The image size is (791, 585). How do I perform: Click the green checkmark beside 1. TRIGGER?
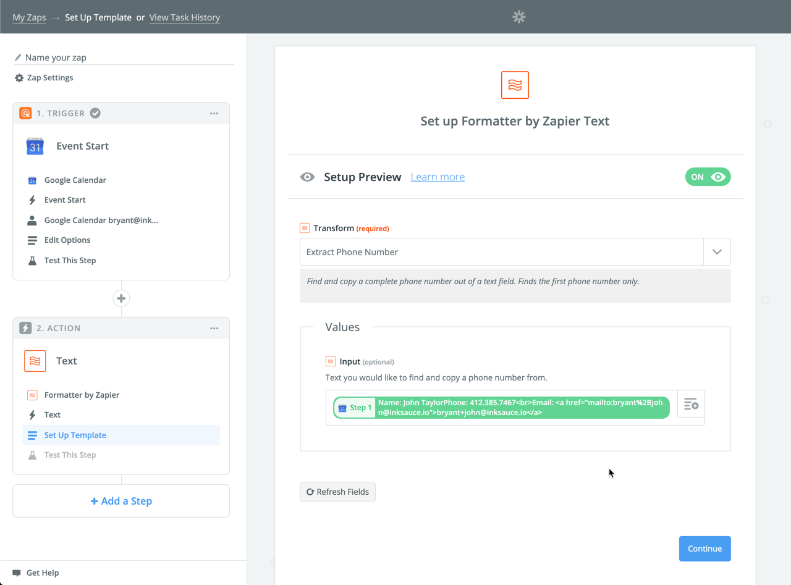(95, 113)
